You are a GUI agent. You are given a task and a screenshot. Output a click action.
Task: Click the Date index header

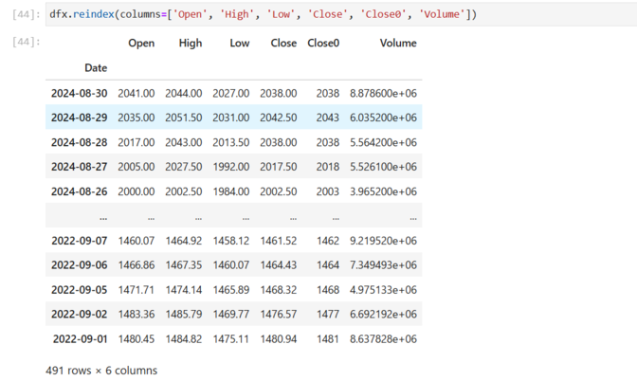click(x=96, y=68)
